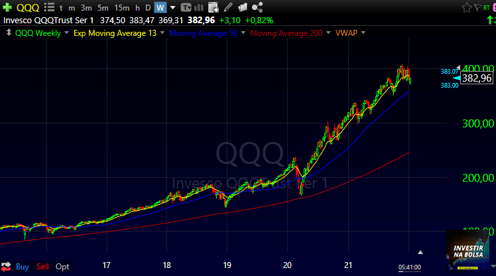496x276 pixels.
Task: Expand Moving Average 200 dropdown arrow
Action: point(328,33)
